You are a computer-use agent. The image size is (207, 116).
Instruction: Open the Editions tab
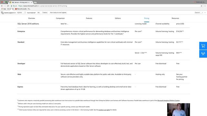(x=118, y=18)
